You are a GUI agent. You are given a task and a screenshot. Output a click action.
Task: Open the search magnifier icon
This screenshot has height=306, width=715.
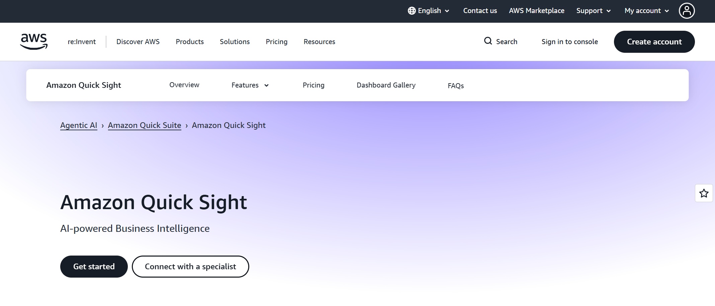point(488,41)
